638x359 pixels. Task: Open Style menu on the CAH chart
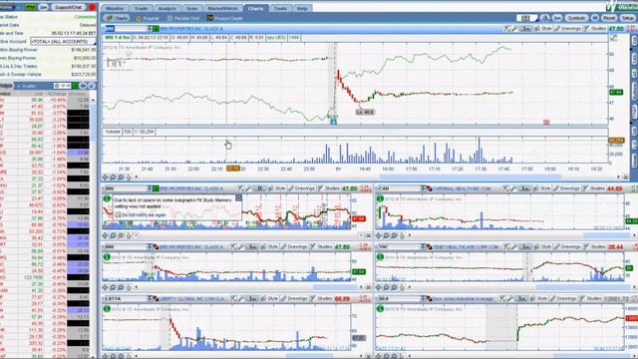(543, 188)
